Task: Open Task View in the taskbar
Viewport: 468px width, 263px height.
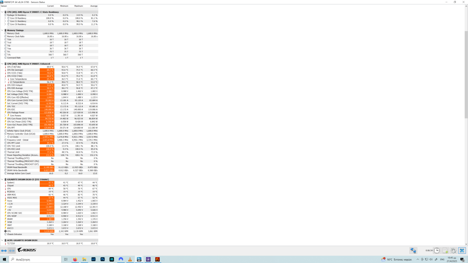Action: [66, 259]
